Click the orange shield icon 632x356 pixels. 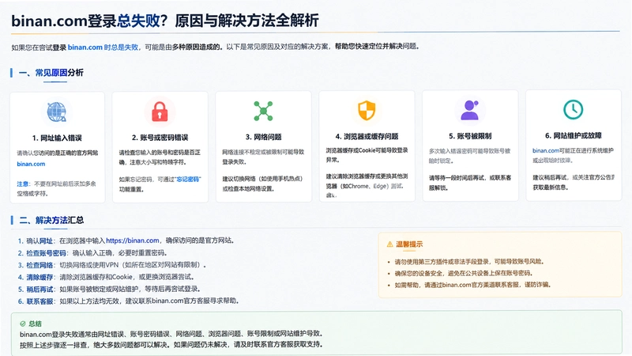point(367,110)
